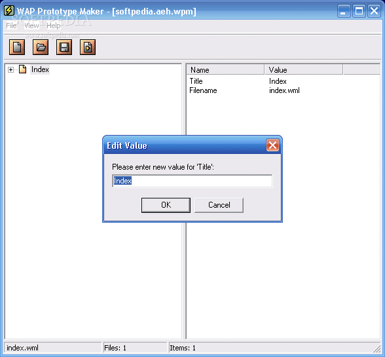Minimize the WAP Prototype Maker window
This screenshot has width=385, height=357.
pos(344,11)
